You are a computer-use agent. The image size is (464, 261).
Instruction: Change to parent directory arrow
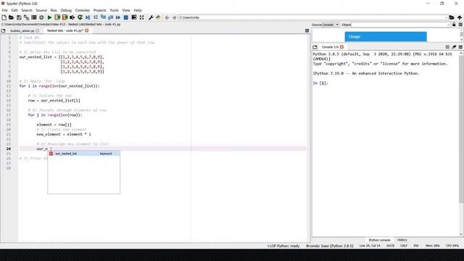460,17
